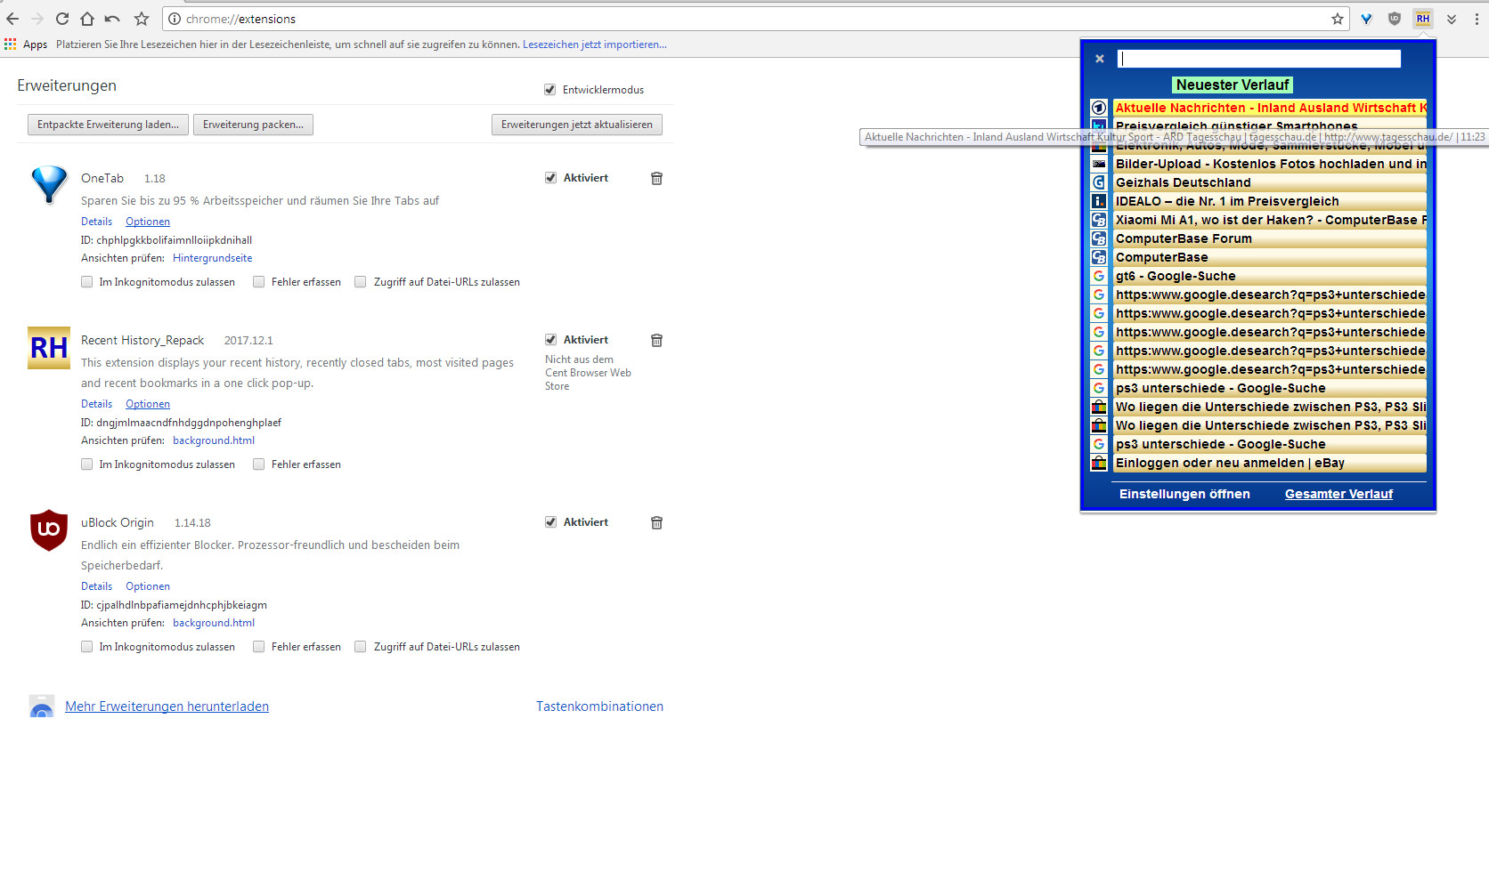Click Erweiterungen jetzt aktualisieren button
The image size is (1489, 872).
point(577,125)
